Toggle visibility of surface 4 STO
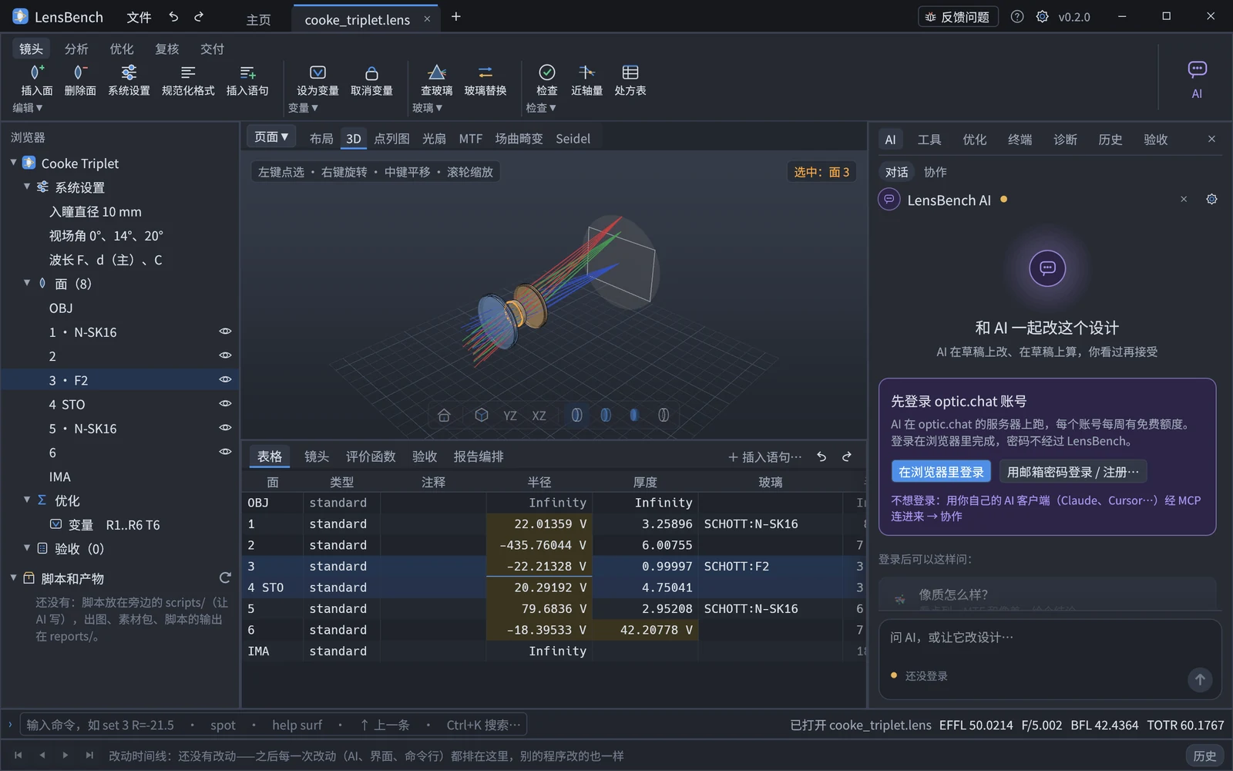This screenshot has height=771, width=1233. (225, 403)
